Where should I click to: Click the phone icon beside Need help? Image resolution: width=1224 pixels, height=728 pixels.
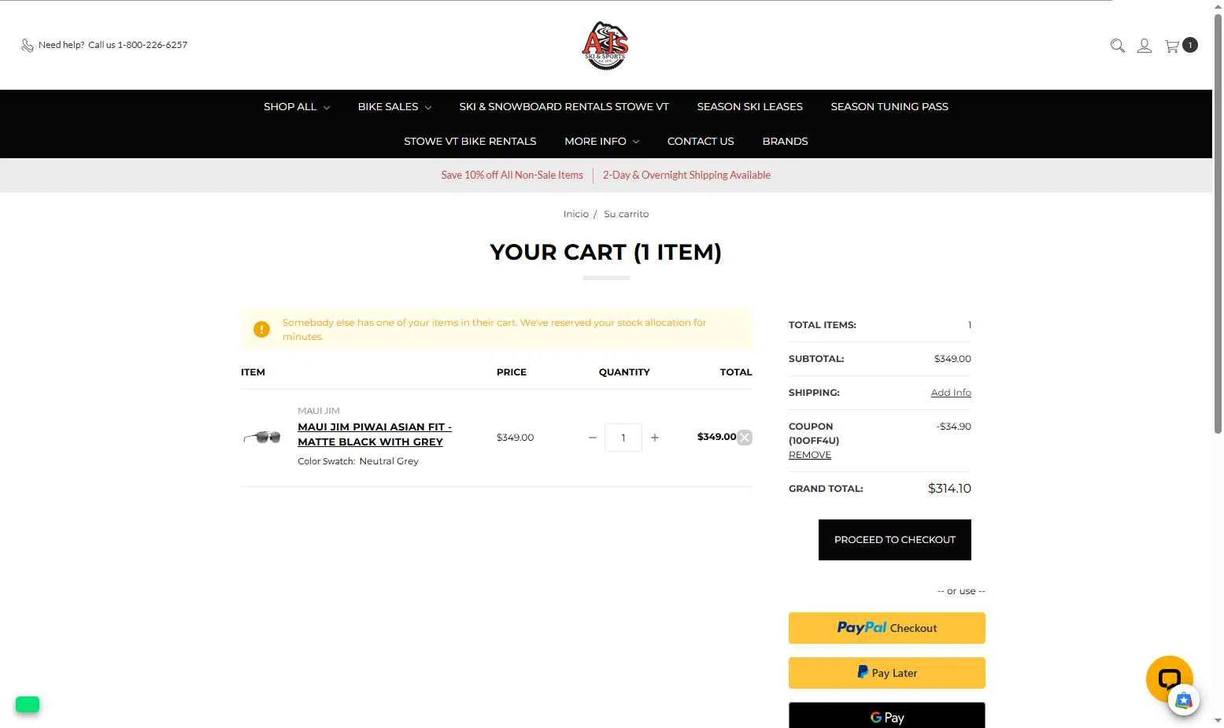click(28, 46)
